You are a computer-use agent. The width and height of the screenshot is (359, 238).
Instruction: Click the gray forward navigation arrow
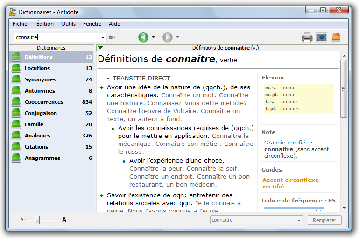click(168, 37)
